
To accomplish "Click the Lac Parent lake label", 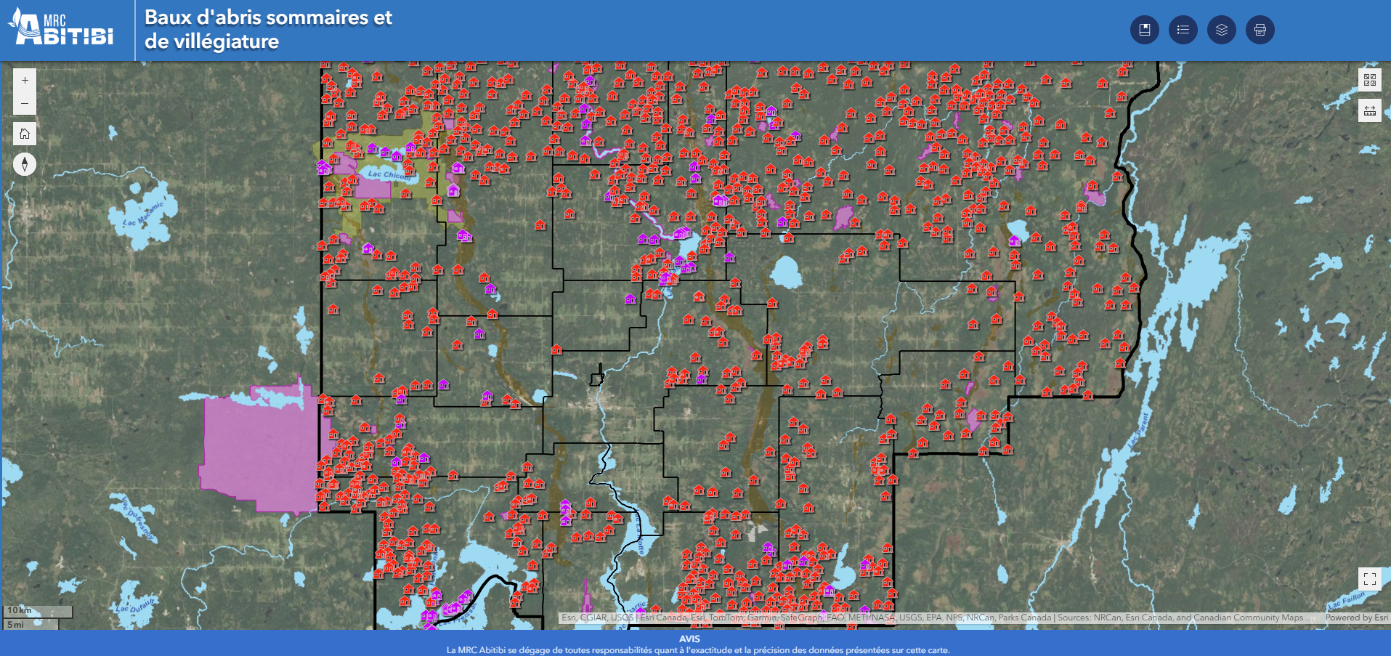I will 1137,430.
